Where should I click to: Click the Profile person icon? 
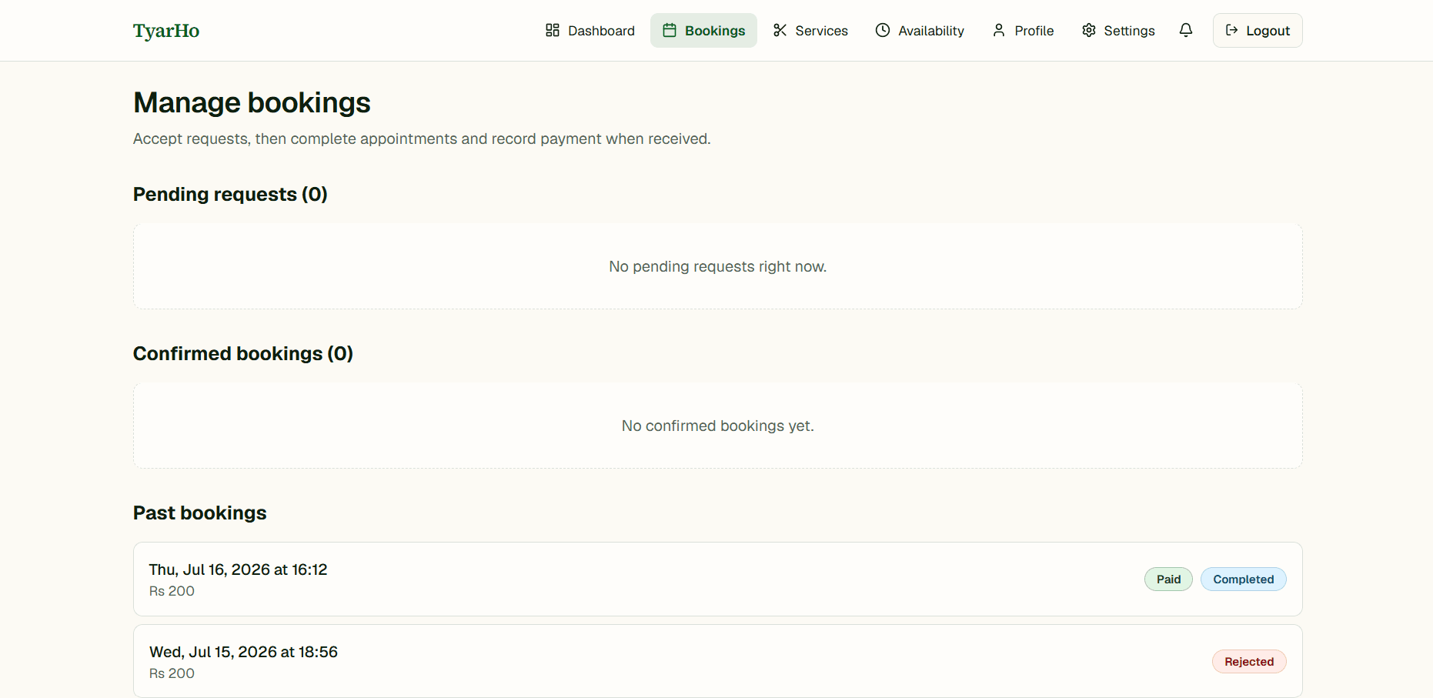click(x=999, y=30)
